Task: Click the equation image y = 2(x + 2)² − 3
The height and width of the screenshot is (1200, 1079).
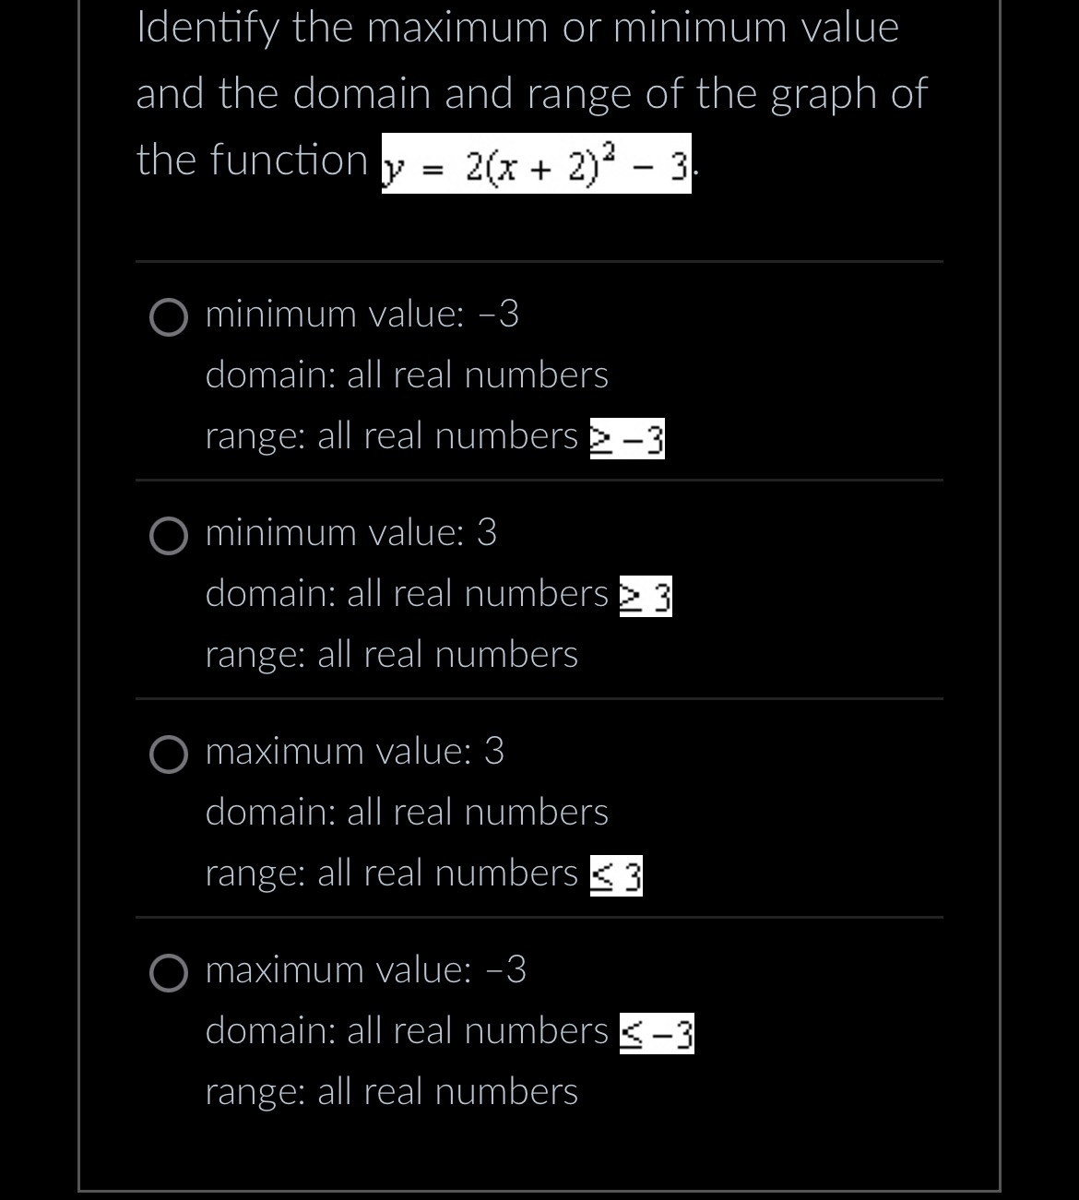Action: (x=536, y=165)
